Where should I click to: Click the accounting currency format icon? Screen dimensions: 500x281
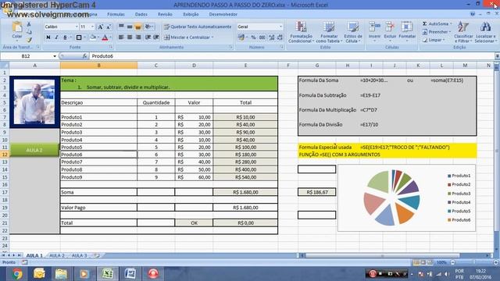tap(241, 37)
